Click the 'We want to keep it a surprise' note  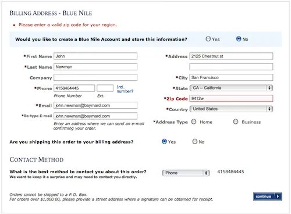pyautogui.click(x=73, y=177)
